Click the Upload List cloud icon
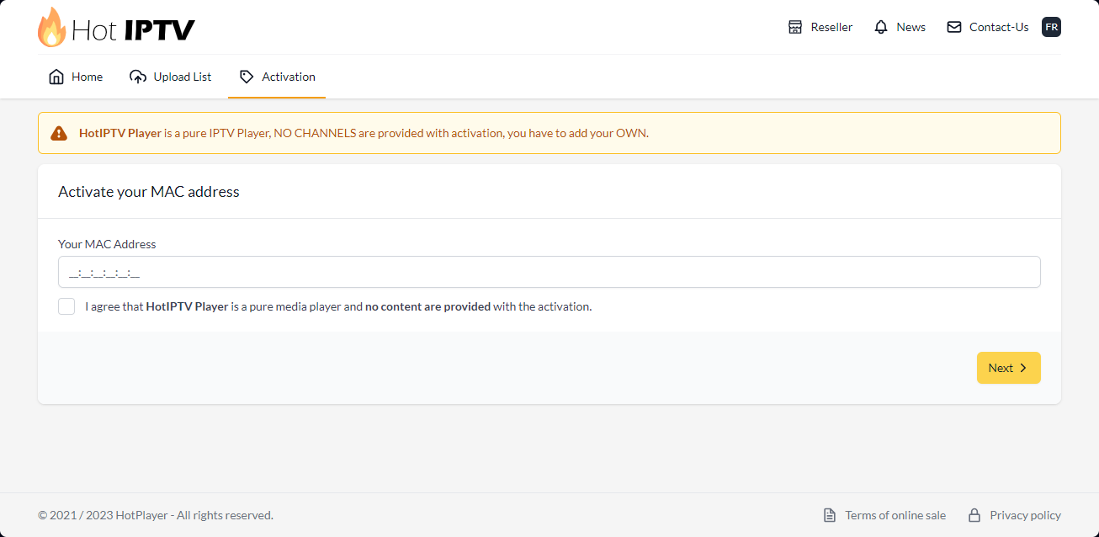 click(x=138, y=77)
